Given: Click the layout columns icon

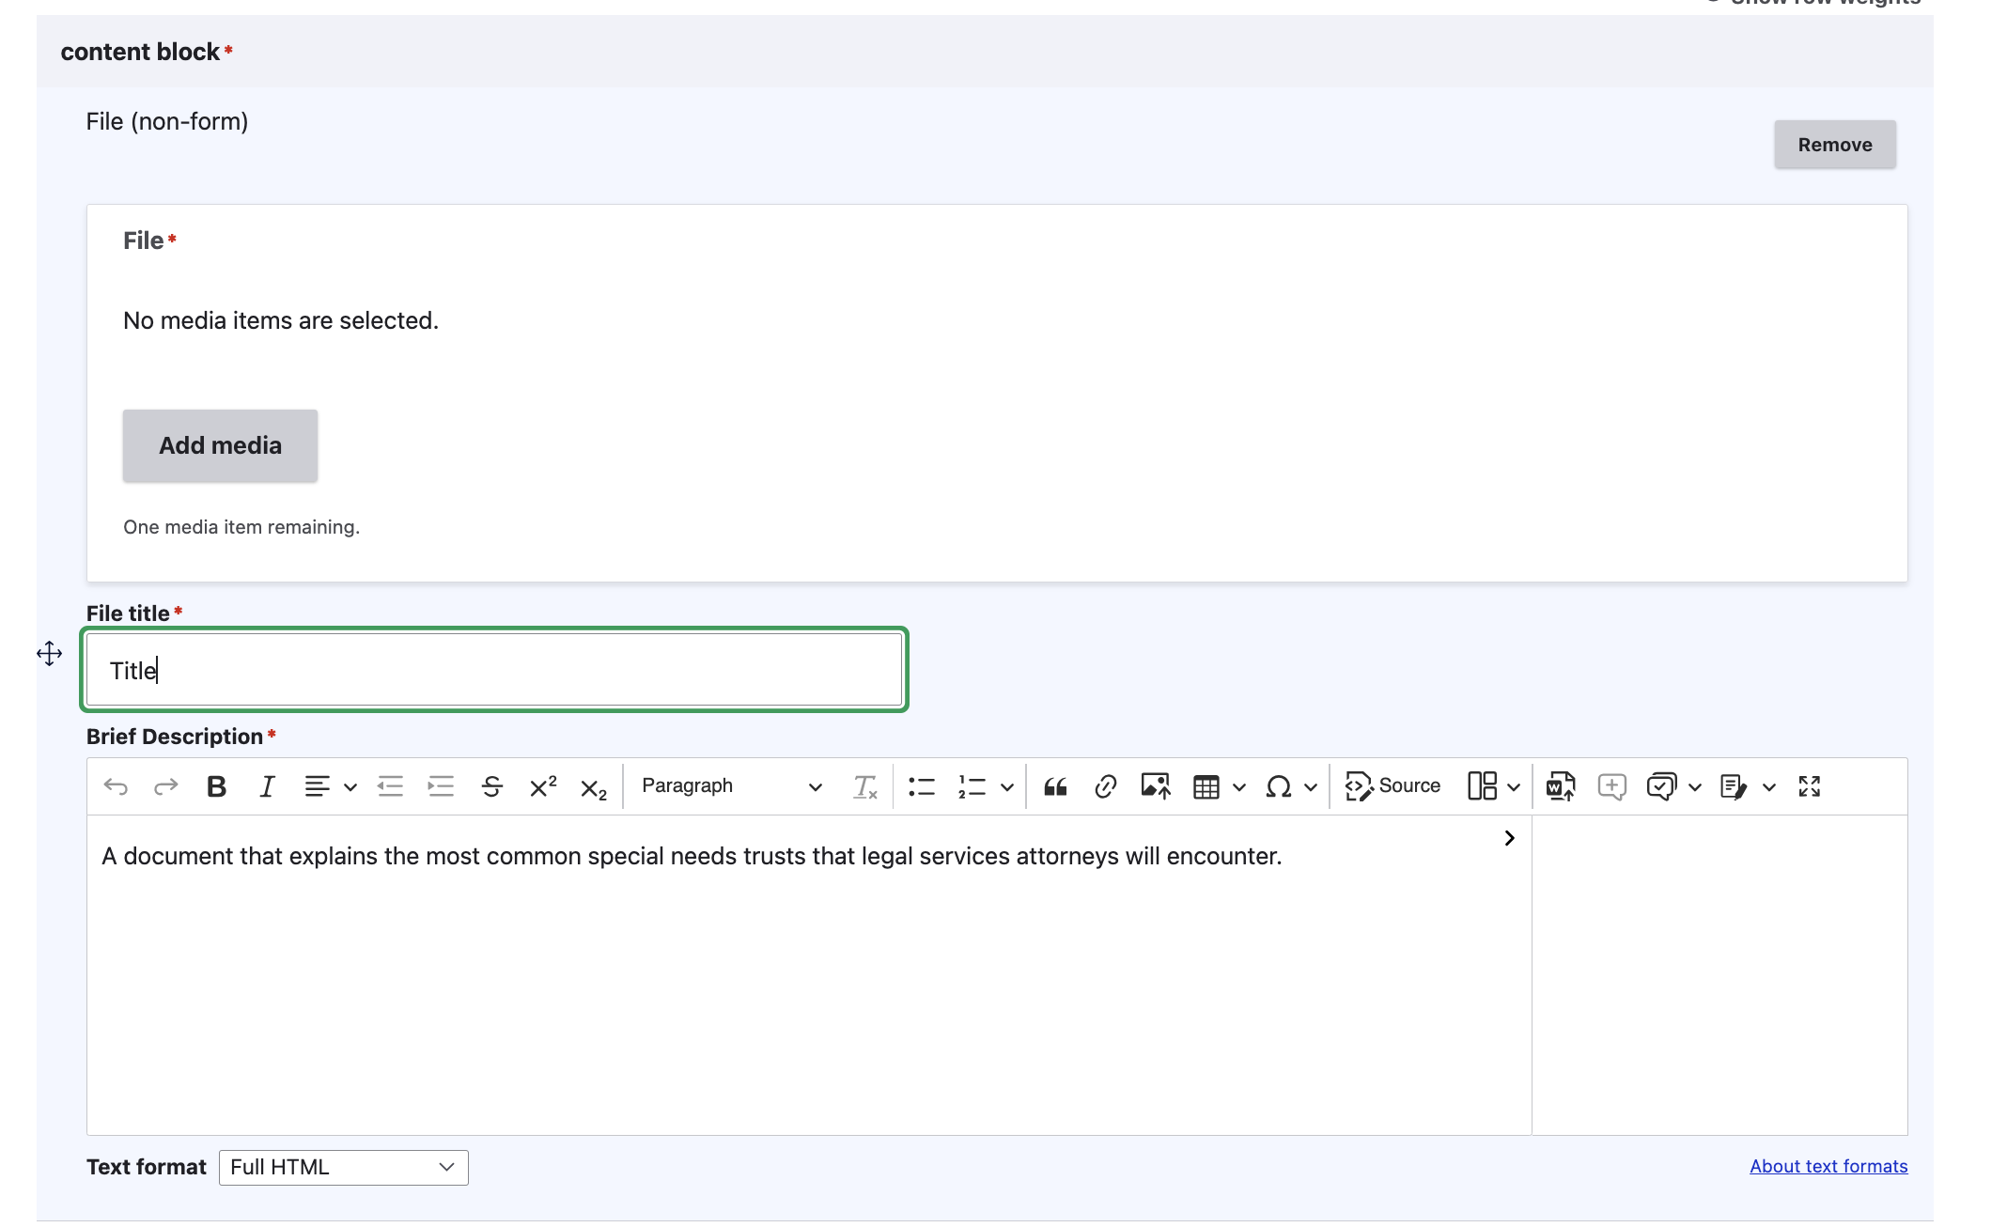Looking at the screenshot, I should pos(1482,786).
